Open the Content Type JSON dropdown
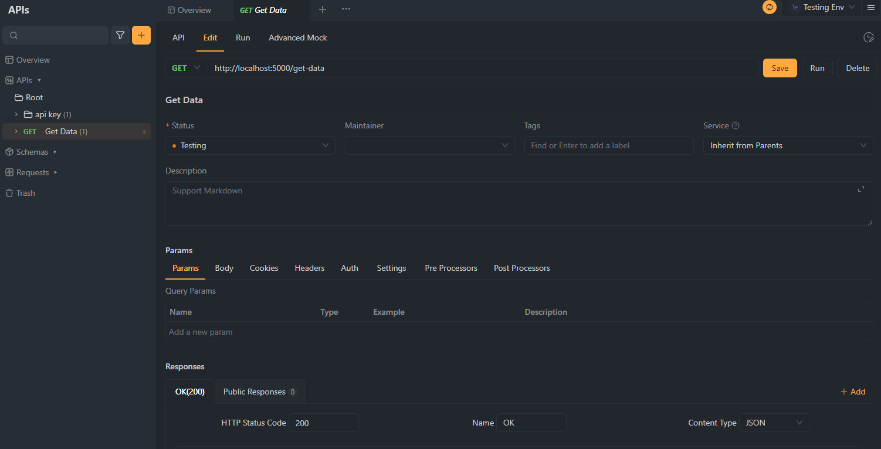The image size is (881, 449). coord(774,423)
